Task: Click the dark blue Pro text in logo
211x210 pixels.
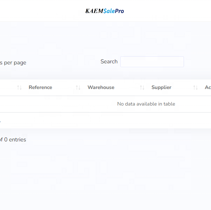Action: [x=119, y=11]
